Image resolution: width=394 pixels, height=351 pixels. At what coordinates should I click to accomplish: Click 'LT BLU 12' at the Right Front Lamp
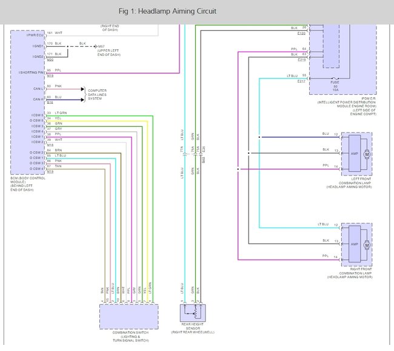328,224
